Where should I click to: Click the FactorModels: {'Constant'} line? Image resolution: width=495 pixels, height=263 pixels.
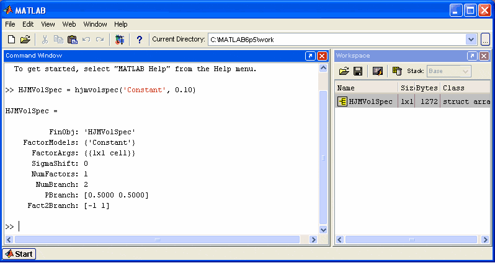79,142
